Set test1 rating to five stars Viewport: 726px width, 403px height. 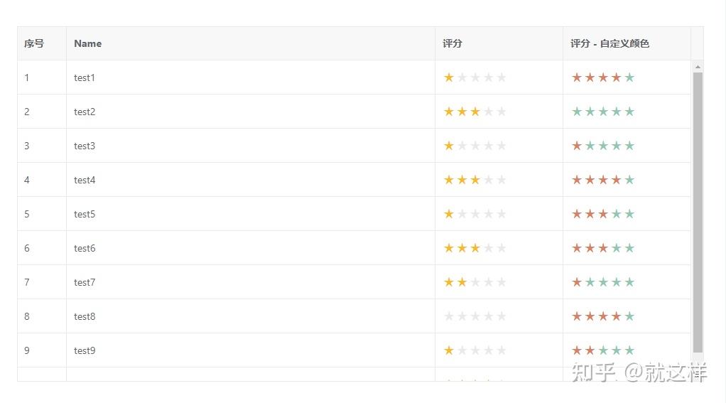pos(502,77)
